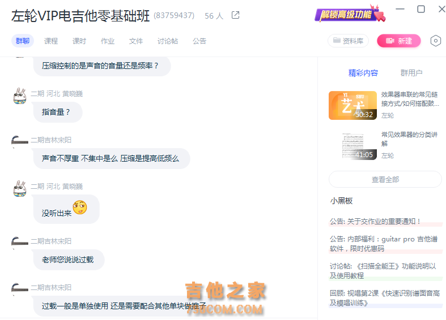The height and width of the screenshot is (320, 446).
Task: Open notice 关于交作业的重要通知
Action: pos(375,221)
